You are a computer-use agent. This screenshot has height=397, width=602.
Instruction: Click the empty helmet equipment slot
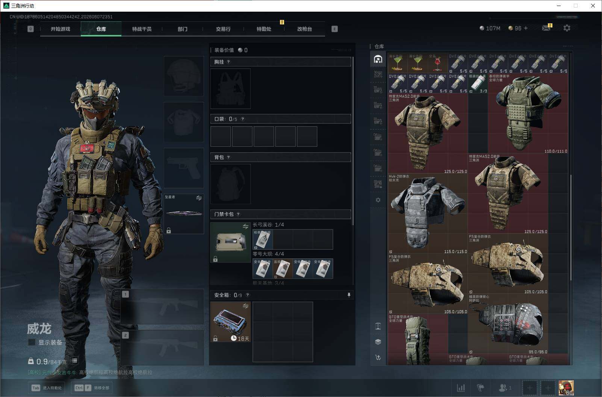[184, 76]
